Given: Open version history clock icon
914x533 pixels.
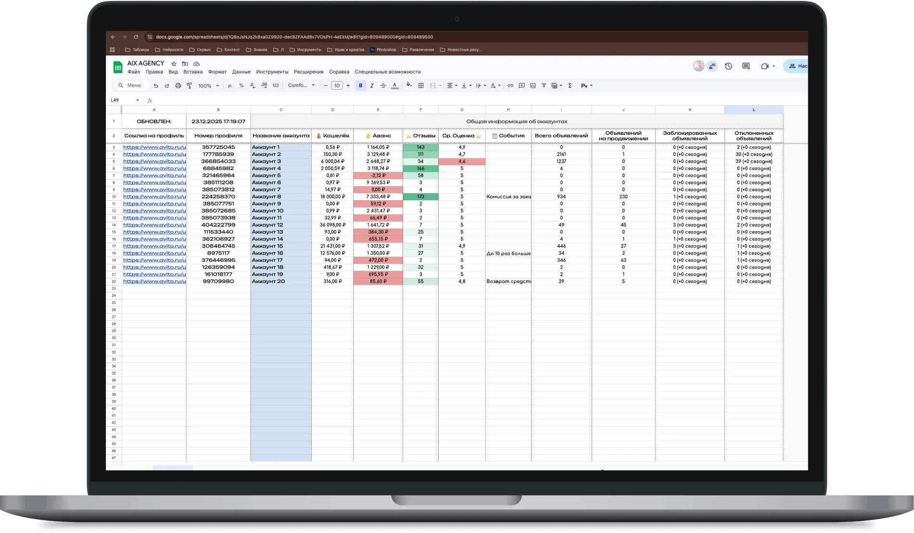Looking at the screenshot, I should point(728,66).
